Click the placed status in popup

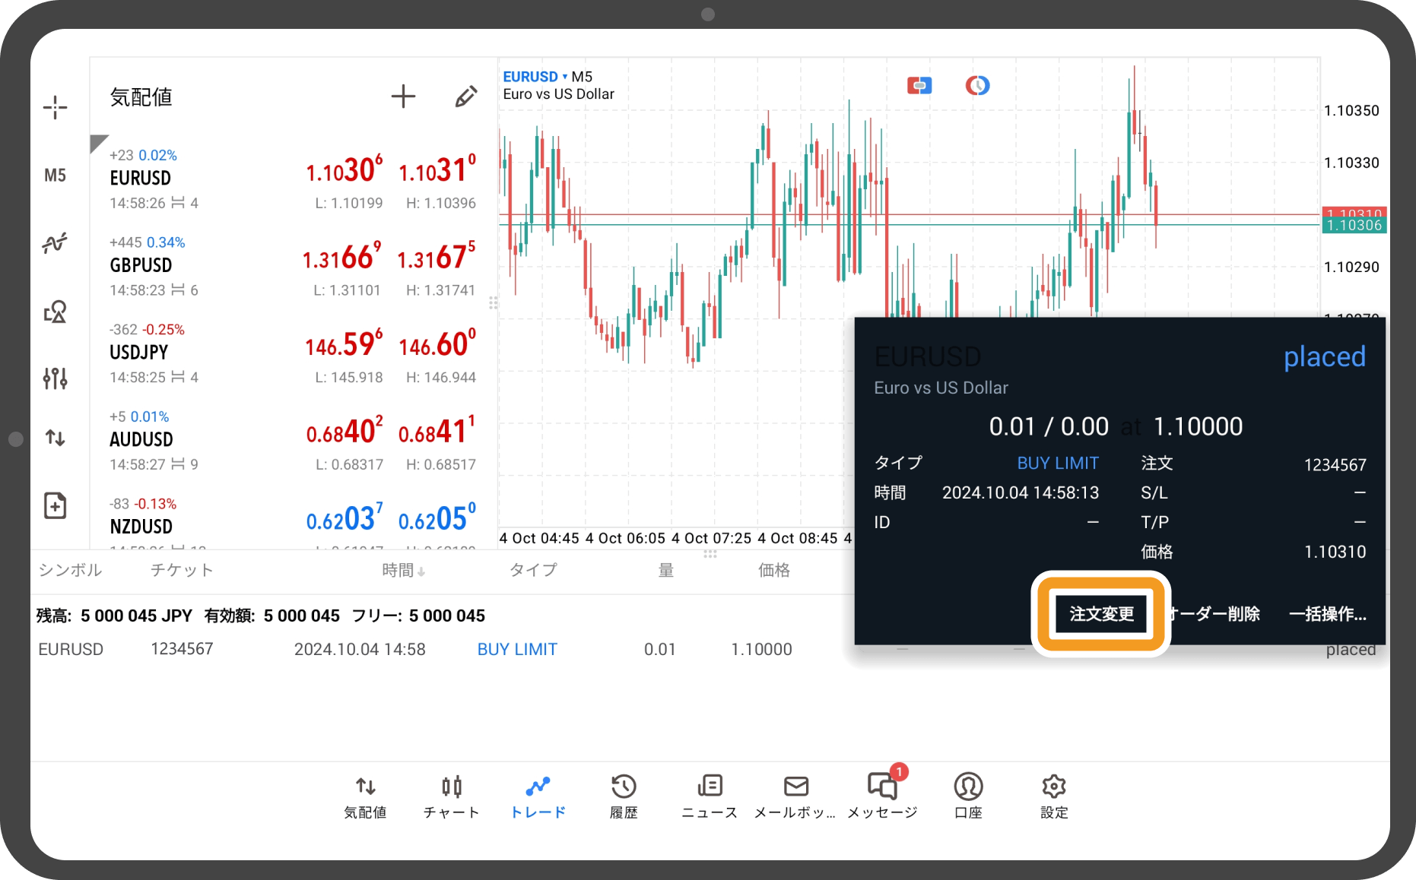click(1325, 356)
